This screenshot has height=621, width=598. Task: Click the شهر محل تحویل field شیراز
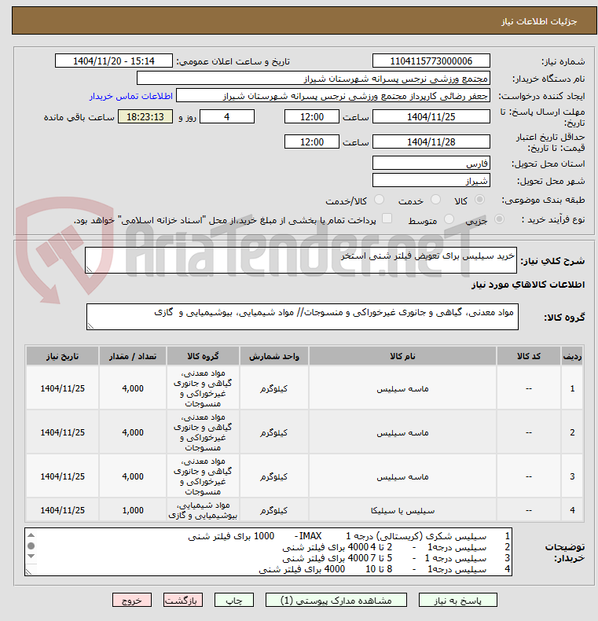(x=431, y=181)
